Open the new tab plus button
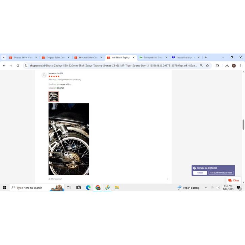 coord(206,57)
